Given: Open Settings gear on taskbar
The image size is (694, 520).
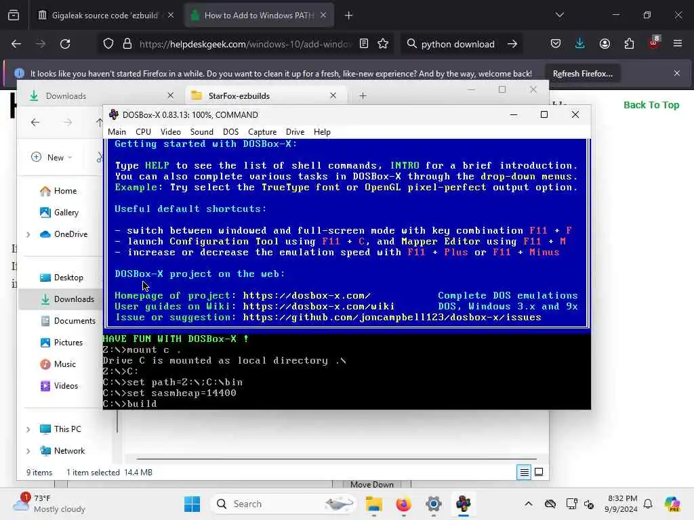Looking at the screenshot, I should click(x=434, y=504).
